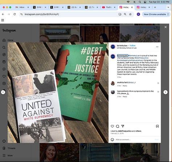Open Threads in the sidebar

click(9, 148)
